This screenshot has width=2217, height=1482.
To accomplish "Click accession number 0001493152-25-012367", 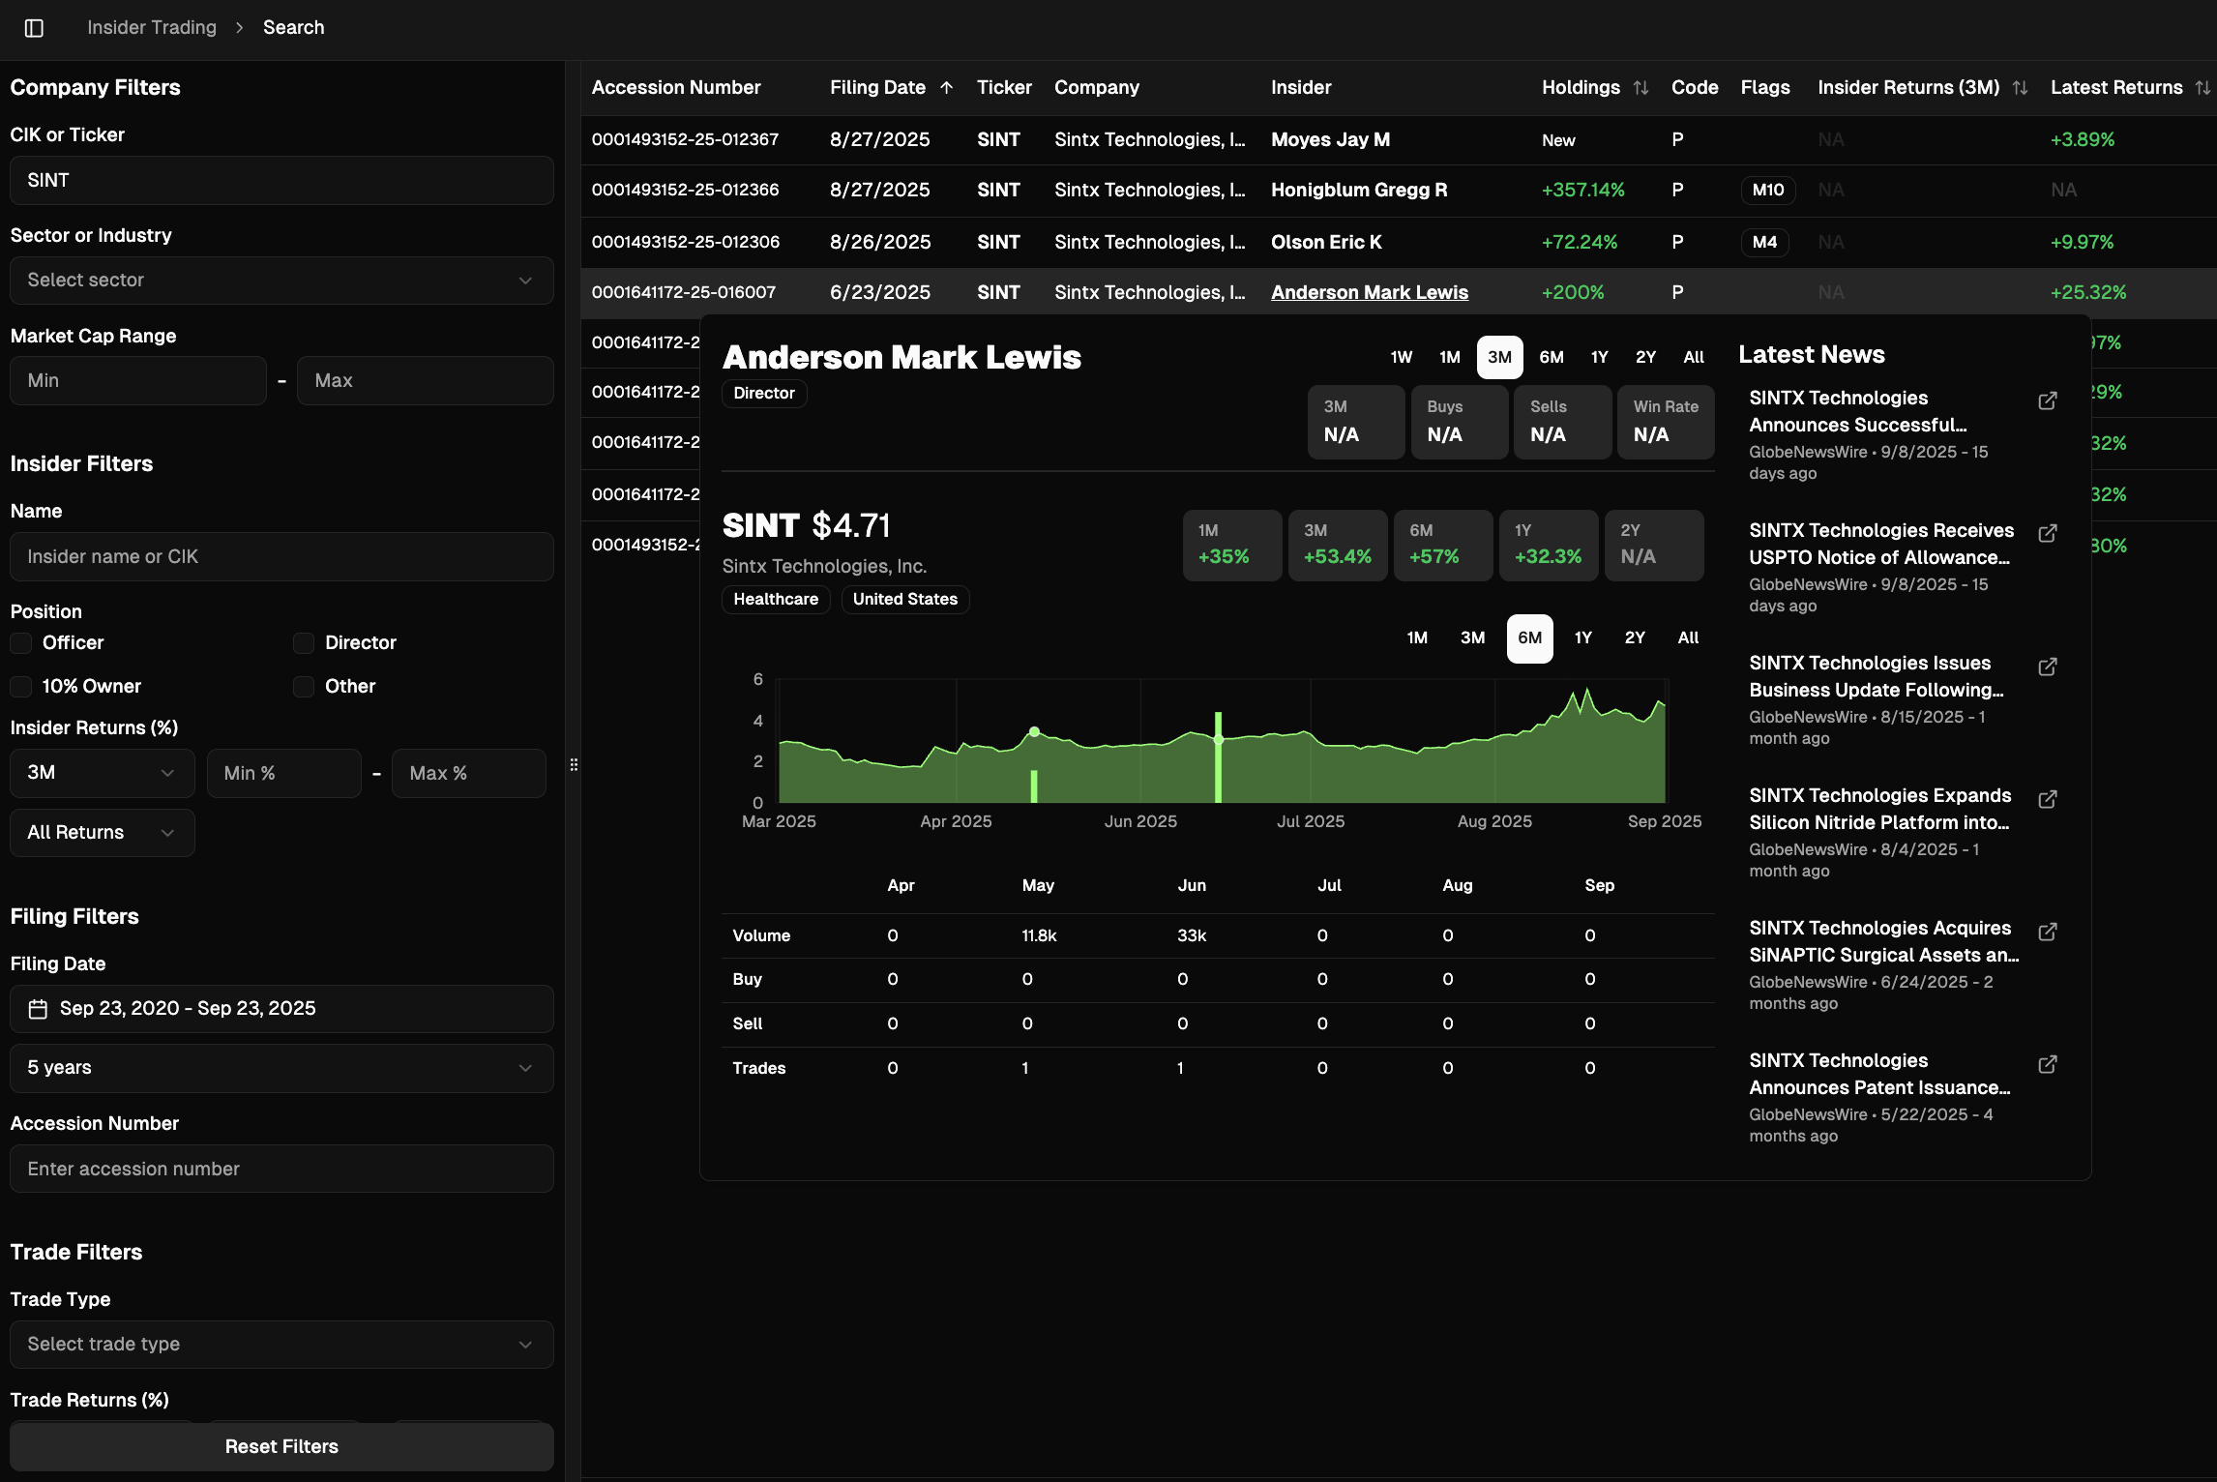I will 685,140.
